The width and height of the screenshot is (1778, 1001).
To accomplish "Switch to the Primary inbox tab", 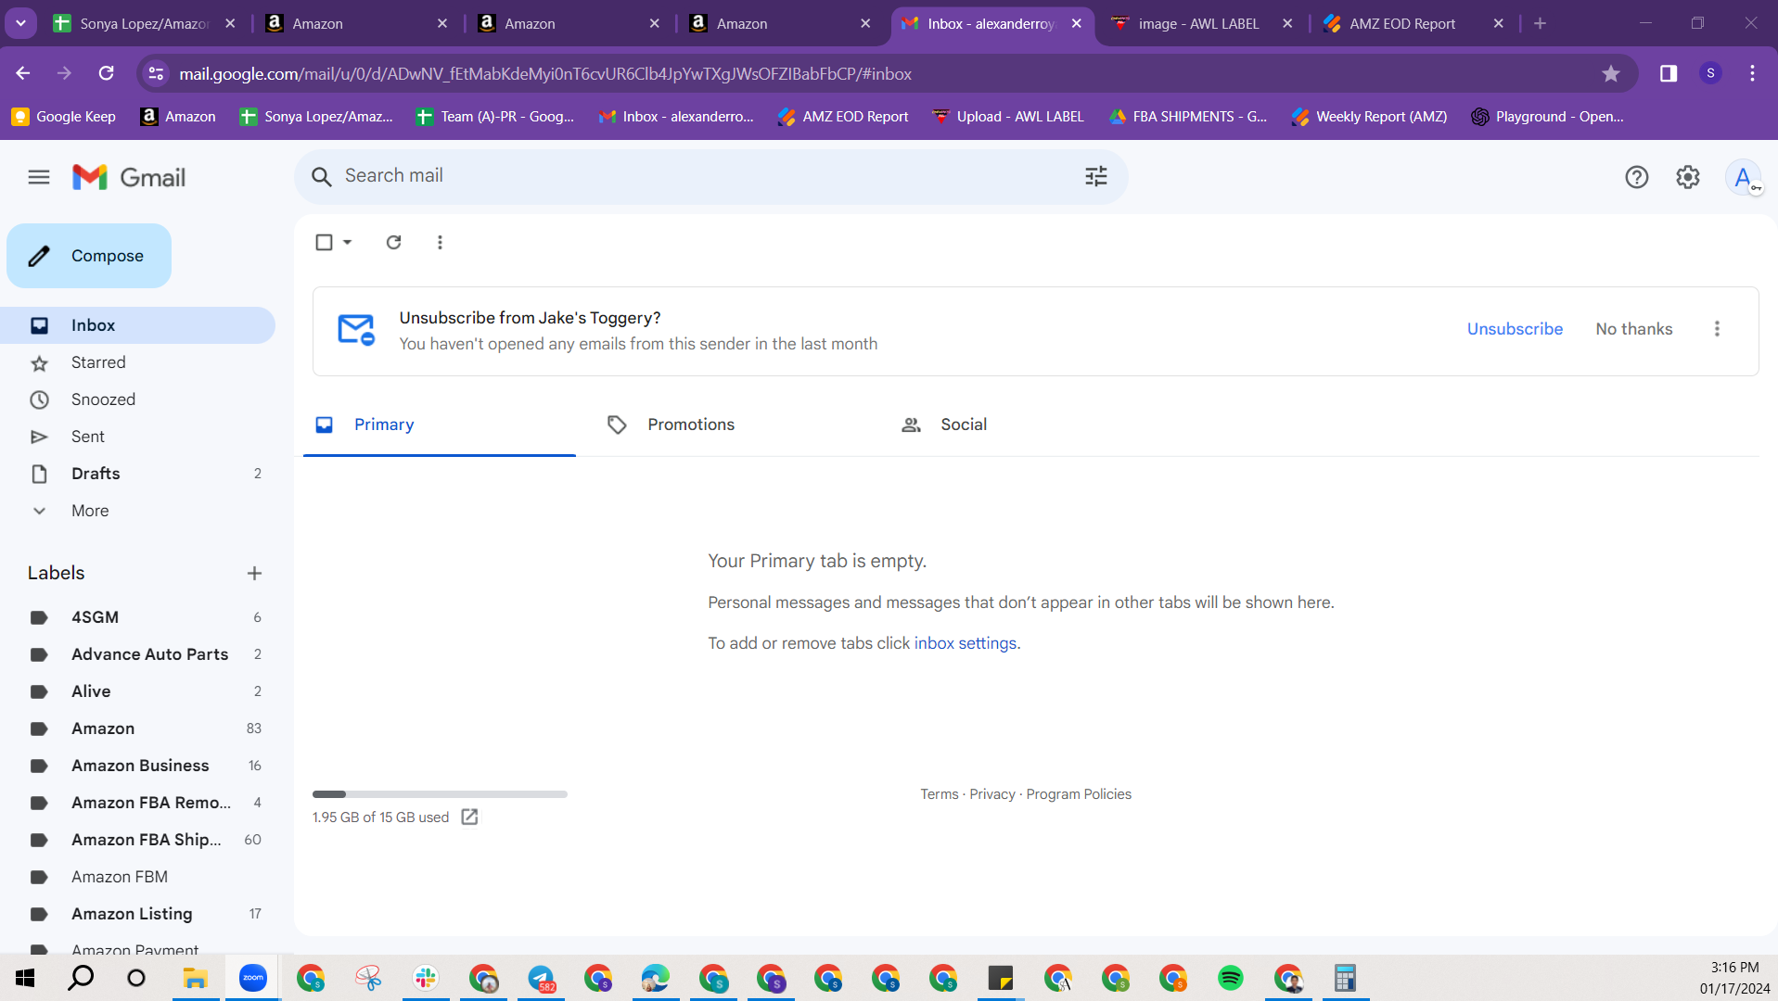I will (x=440, y=424).
